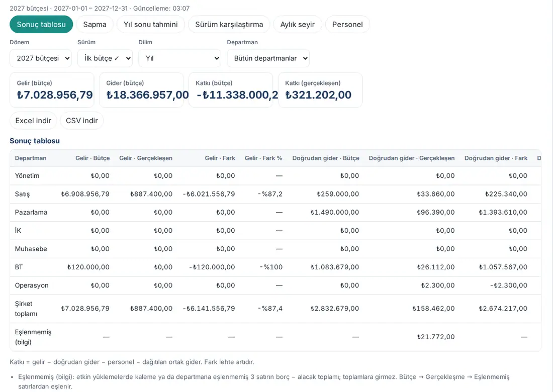Click the Gider (bütçe) summary card
The image size is (553, 392).
[x=141, y=90]
